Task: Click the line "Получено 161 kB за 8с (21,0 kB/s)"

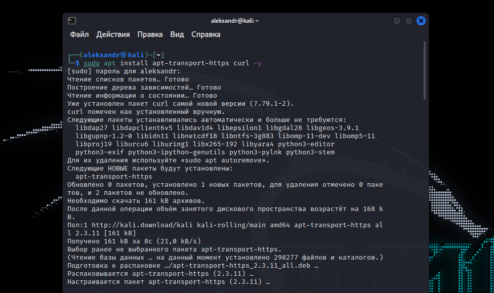Action: (134, 241)
